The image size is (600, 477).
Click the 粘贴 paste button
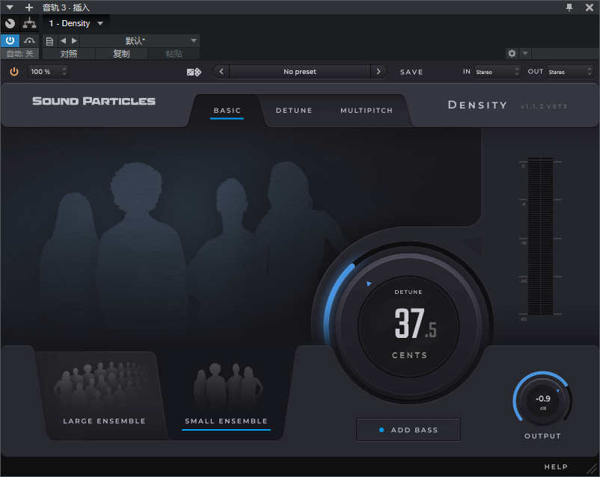pos(174,54)
